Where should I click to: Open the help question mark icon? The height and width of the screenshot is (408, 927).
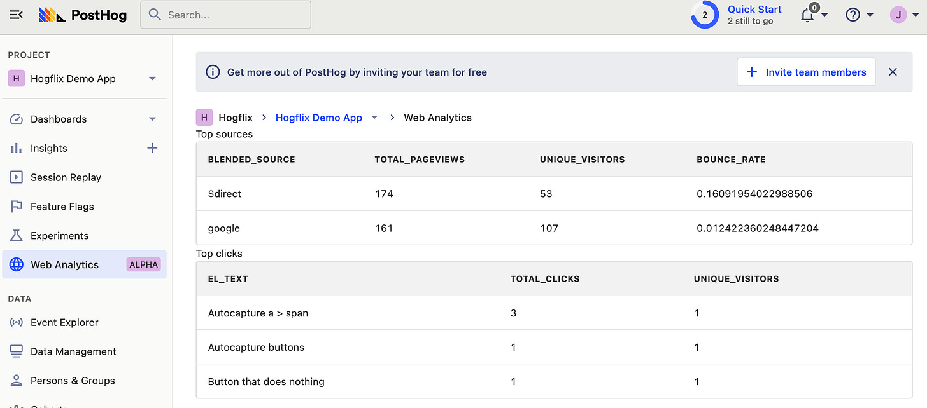853,15
